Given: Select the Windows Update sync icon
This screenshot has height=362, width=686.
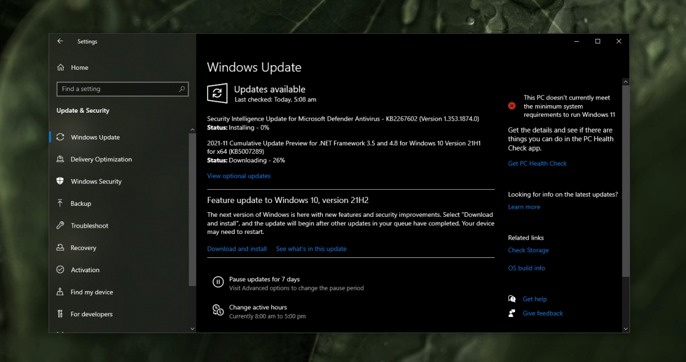Looking at the screenshot, I should pyautogui.click(x=60, y=137).
